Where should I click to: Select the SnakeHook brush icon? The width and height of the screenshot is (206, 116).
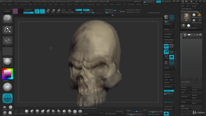pyautogui.click(x=5, y=108)
